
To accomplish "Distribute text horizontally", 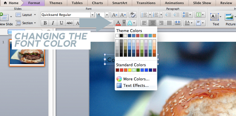I will pyautogui.click(x=178, y=23).
